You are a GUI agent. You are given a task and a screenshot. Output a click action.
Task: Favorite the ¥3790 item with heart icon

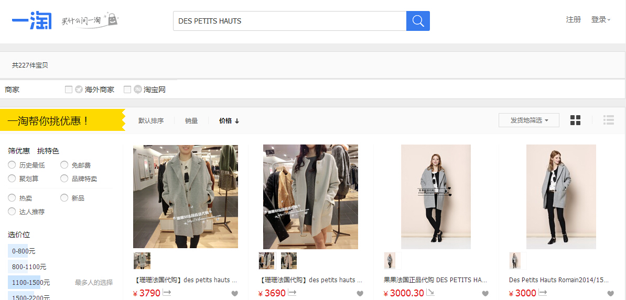pyautogui.click(x=235, y=294)
